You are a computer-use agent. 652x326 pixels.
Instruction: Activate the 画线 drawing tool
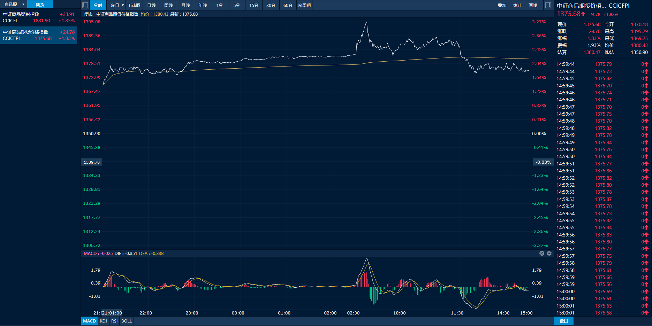532,5
